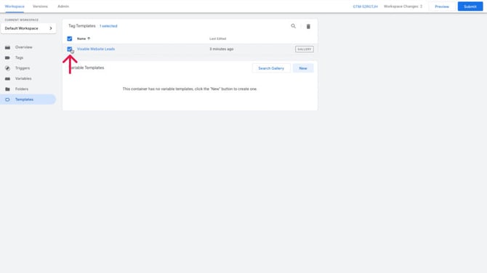Click the Overview sidebar icon

tap(7, 47)
